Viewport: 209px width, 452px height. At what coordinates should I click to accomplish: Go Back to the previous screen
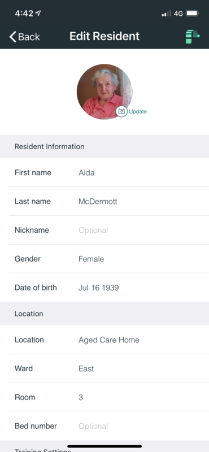click(x=24, y=37)
